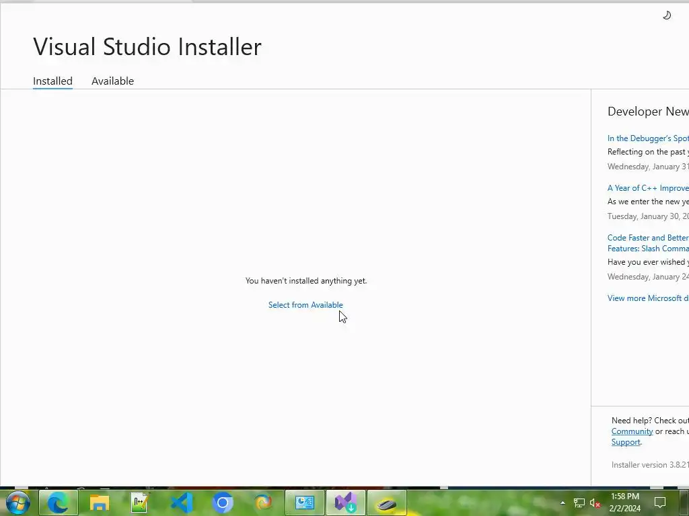Open the Support link
689x516 pixels.
(x=626, y=442)
